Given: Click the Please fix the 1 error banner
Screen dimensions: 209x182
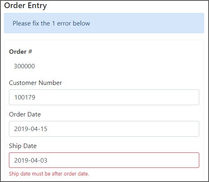Looking at the screenshot, I should 104,23.
